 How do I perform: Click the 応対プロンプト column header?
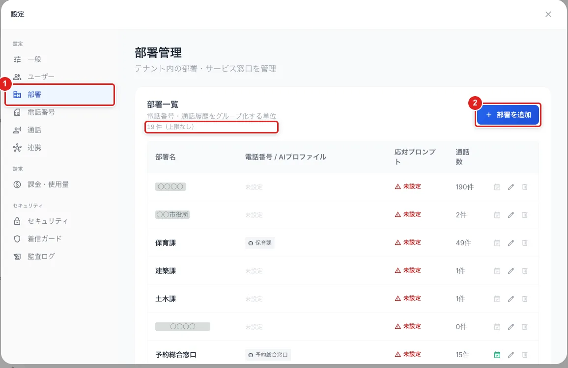pyautogui.click(x=415, y=157)
